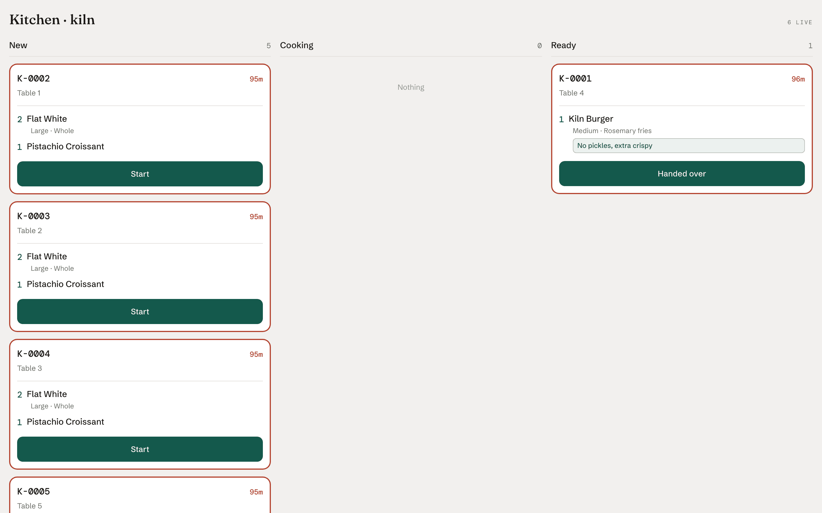Click the 95m timer on K-0004
The width and height of the screenshot is (822, 513).
pyautogui.click(x=256, y=354)
